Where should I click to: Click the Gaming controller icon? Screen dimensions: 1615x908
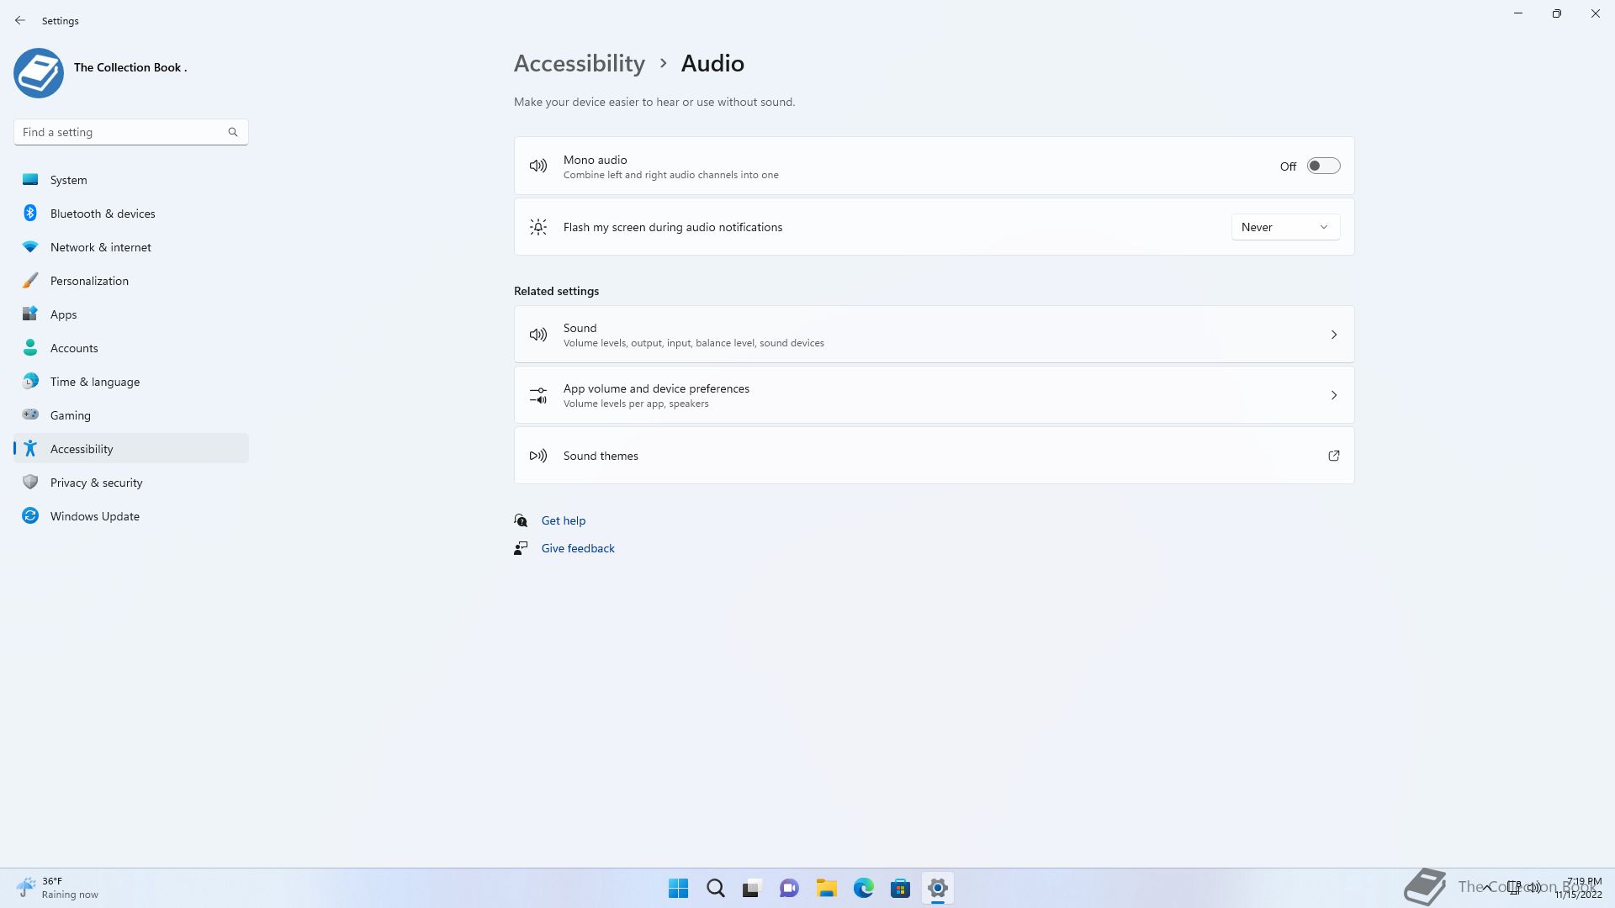point(30,414)
